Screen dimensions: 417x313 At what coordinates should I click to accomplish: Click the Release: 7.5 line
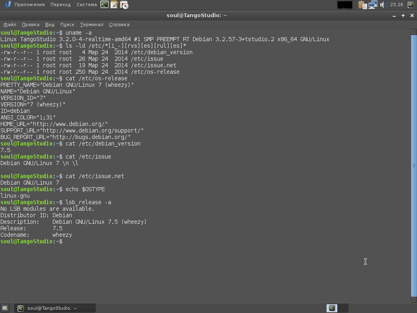tap(31, 228)
